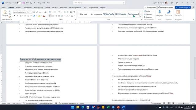
Task: Click the Paste clipboard icon
Action: click(5, 12)
